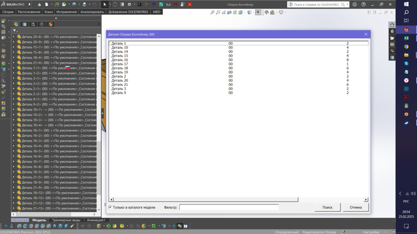Launch Excel from the Windows taskbar
Image resolution: width=417 pixels, height=234 pixels.
(x=406, y=38)
